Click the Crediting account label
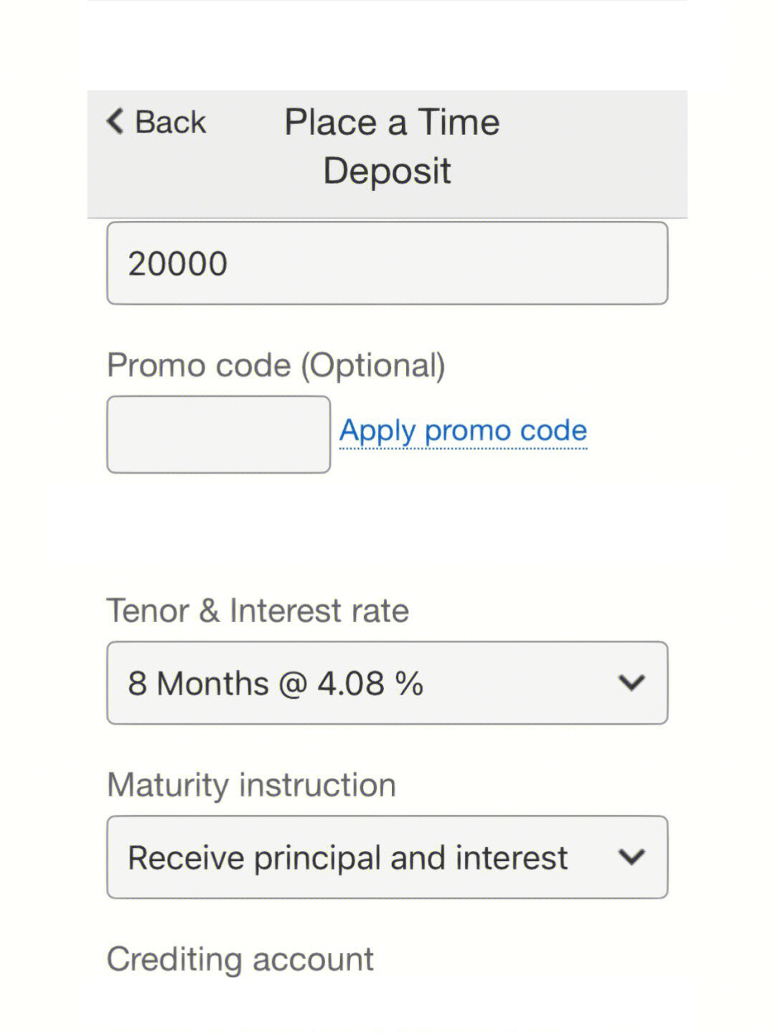This screenshot has height=1034, width=775. point(240,959)
